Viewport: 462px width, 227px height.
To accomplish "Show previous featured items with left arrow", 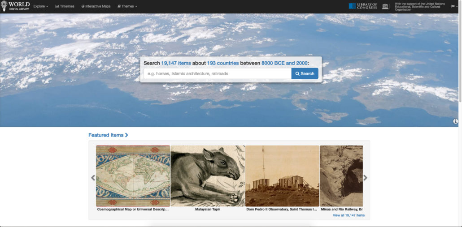I will (x=93, y=178).
